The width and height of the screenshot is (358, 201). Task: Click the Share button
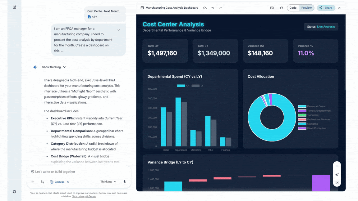pyautogui.click(x=326, y=8)
